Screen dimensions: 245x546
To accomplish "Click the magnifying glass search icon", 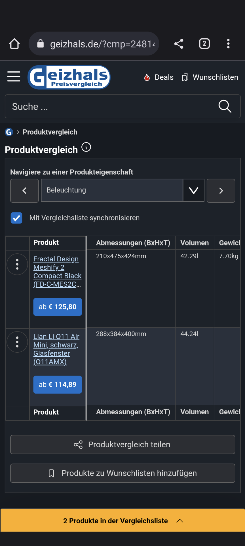I will click(225, 106).
